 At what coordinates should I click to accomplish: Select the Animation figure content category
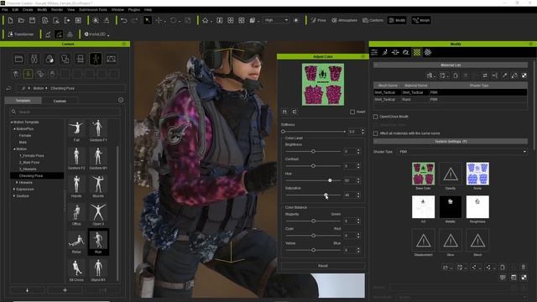click(x=96, y=59)
